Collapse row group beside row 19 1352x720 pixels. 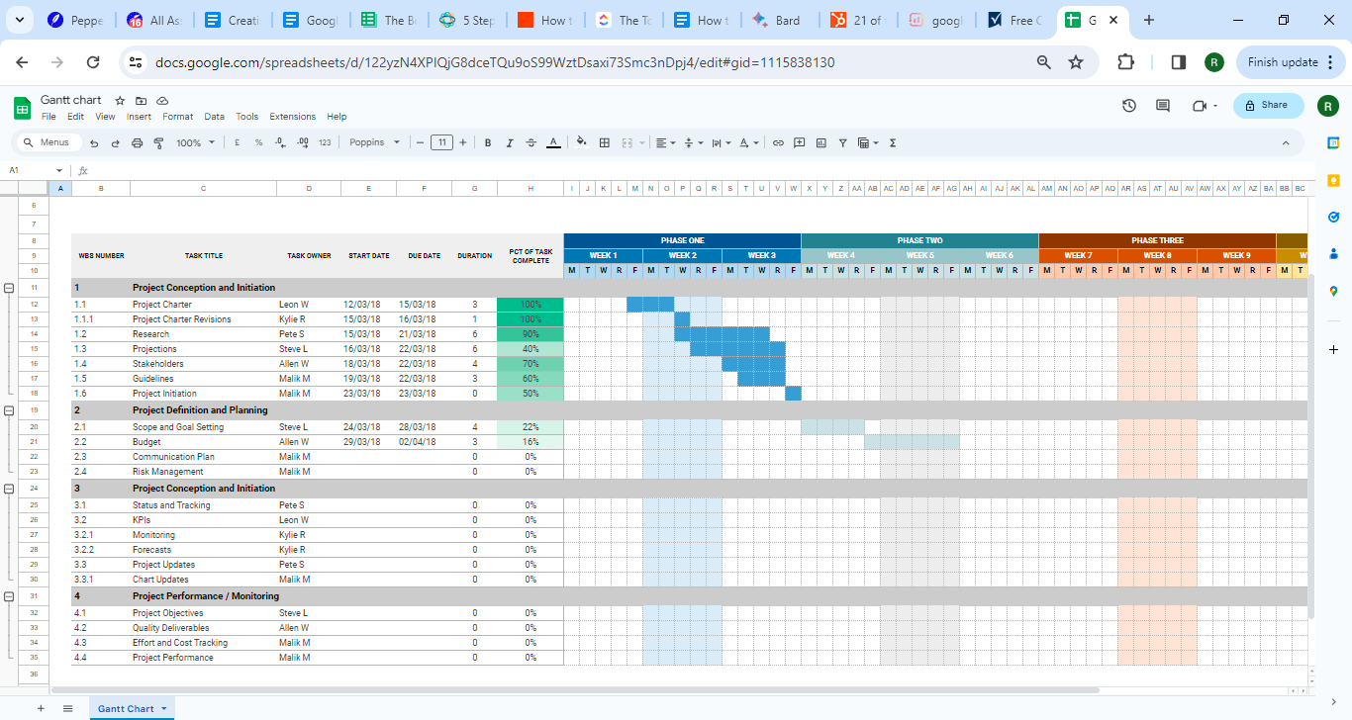point(10,409)
